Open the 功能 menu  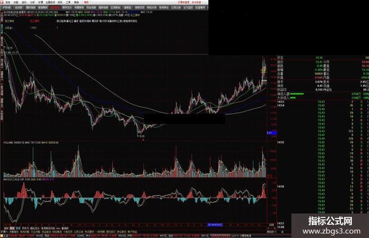[16, 2]
